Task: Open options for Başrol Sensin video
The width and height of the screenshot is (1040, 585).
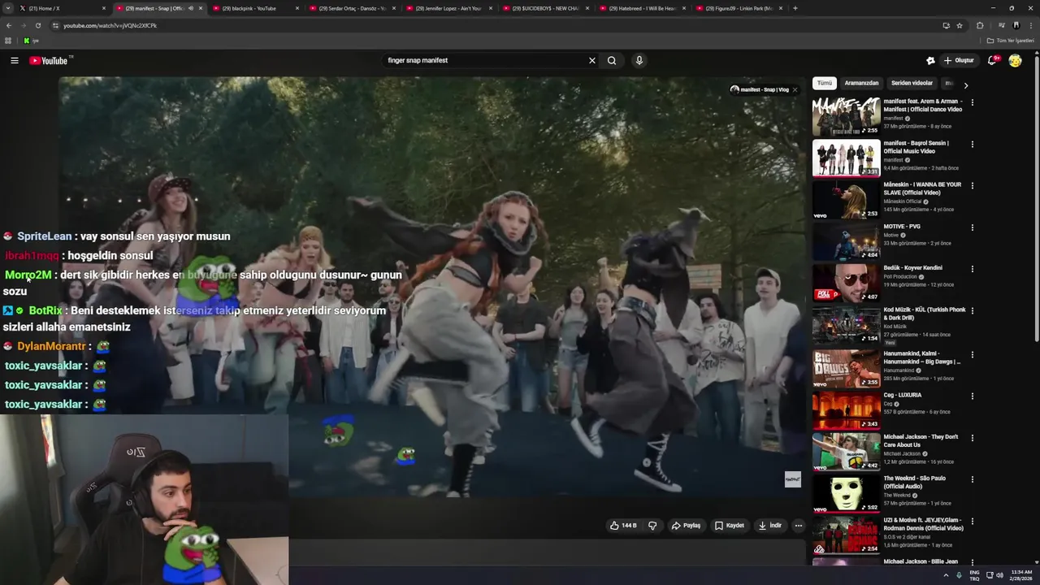Action: 972,145
